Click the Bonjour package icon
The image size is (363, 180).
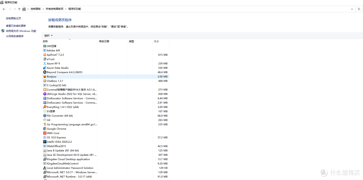[x=45, y=77]
